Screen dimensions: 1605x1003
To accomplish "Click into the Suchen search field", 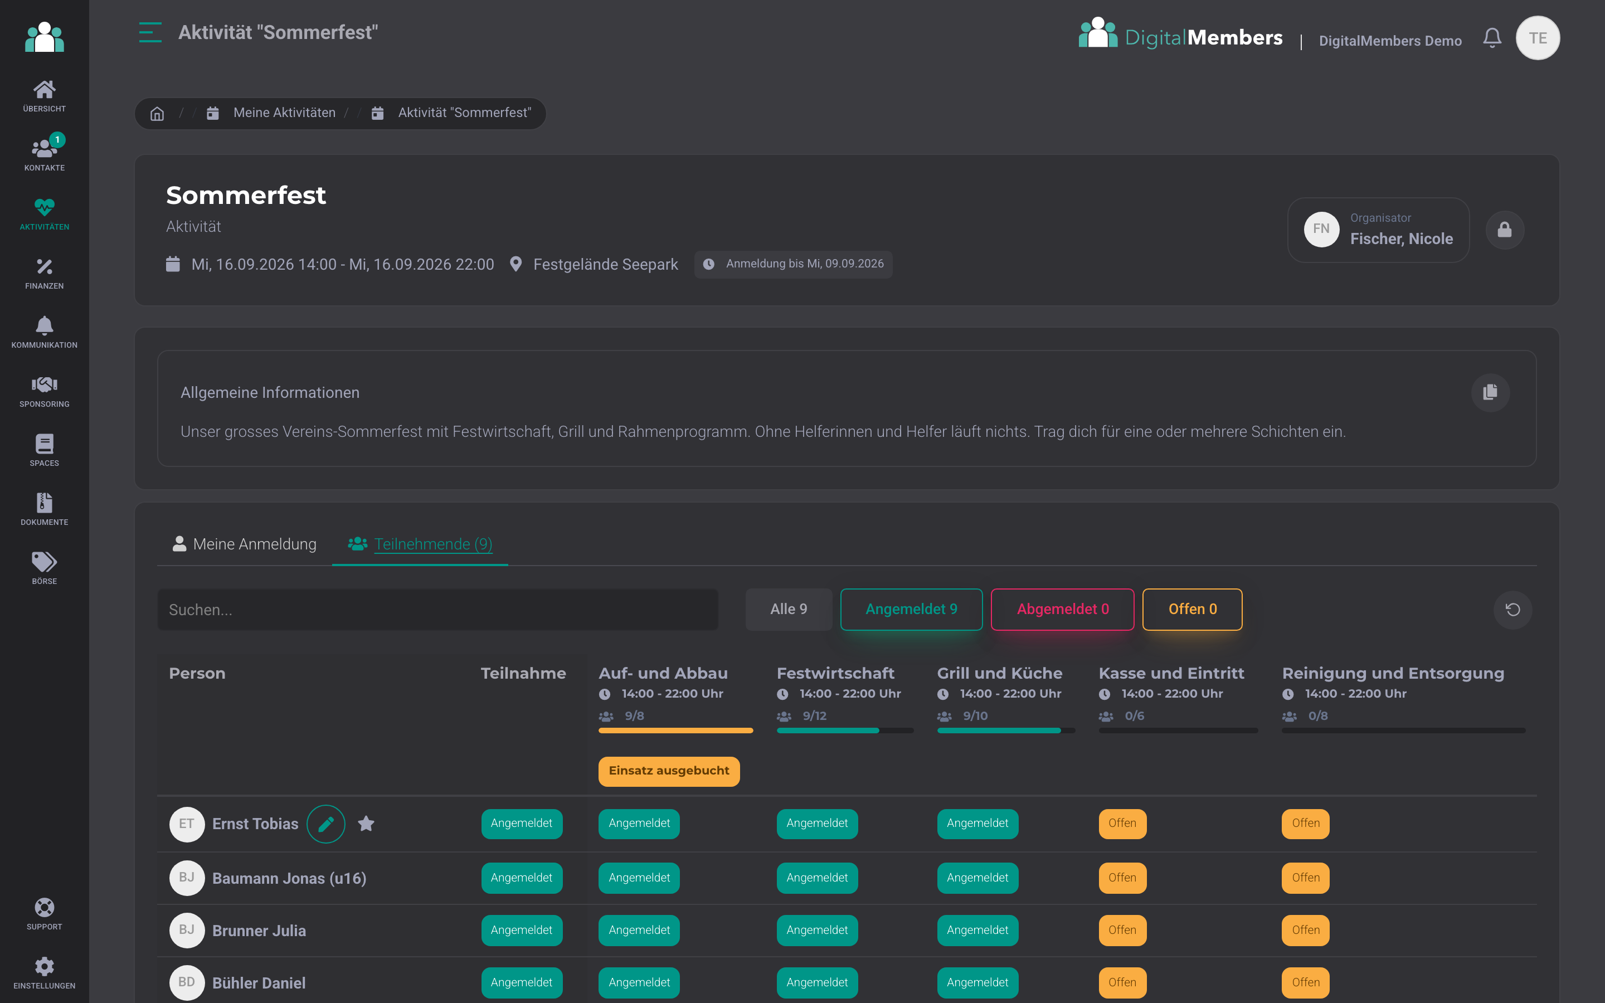I will 437,610.
